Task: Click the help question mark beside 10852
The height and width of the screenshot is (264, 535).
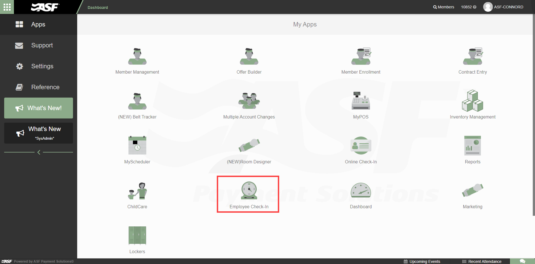Action: 475,7
